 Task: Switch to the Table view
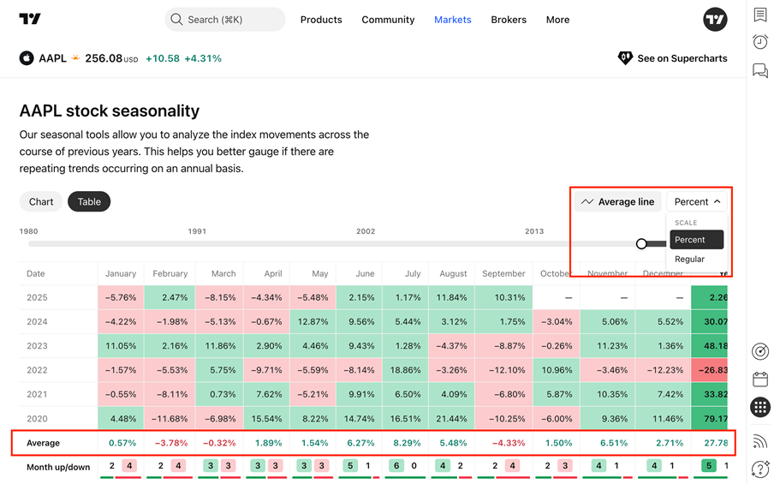(89, 201)
